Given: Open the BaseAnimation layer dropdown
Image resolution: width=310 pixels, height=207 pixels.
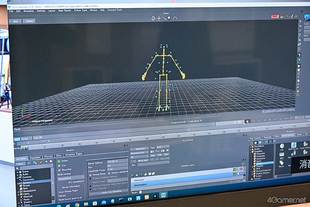Looking at the screenshot, I should point(139,153).
